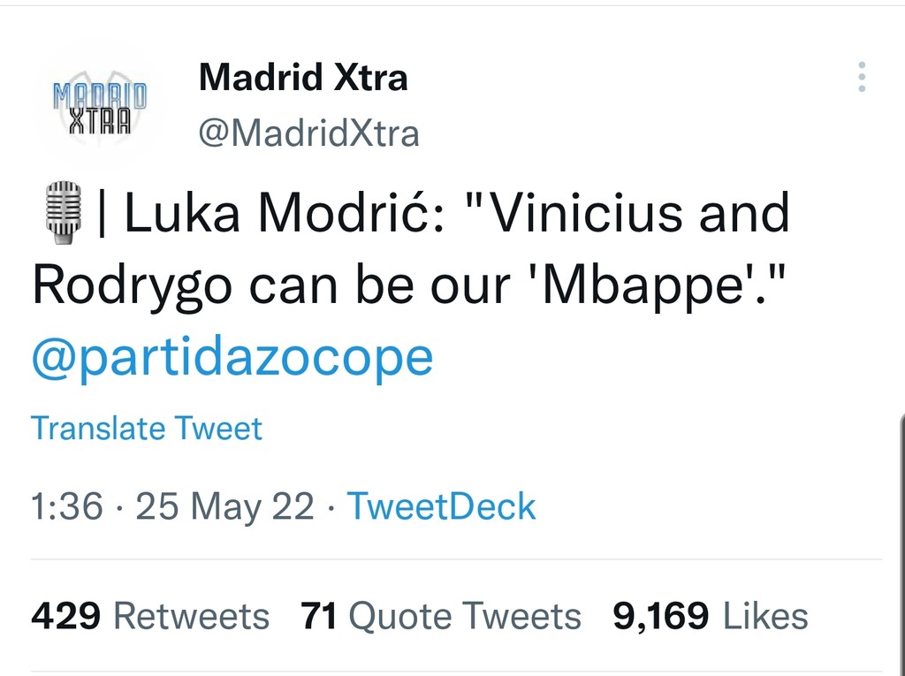This screenshot has width=905, height=676.
Task: Click the 25 May 22 date
Action: pos(225,507)
